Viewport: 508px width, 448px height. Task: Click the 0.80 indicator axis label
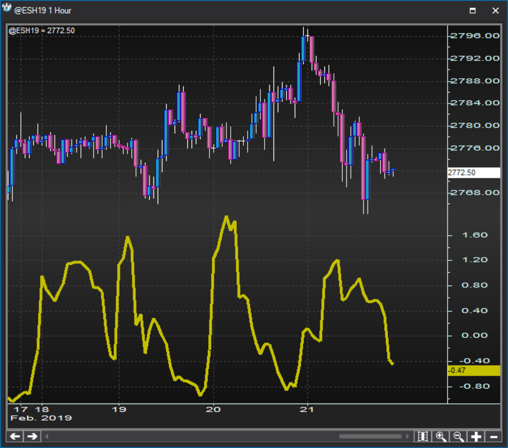[x=475, y=285]
